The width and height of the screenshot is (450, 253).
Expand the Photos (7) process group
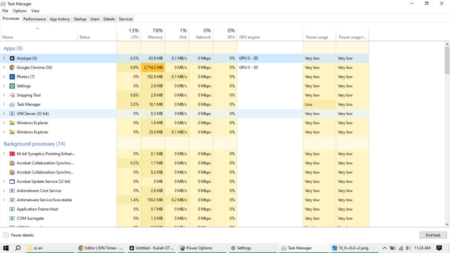4,77
